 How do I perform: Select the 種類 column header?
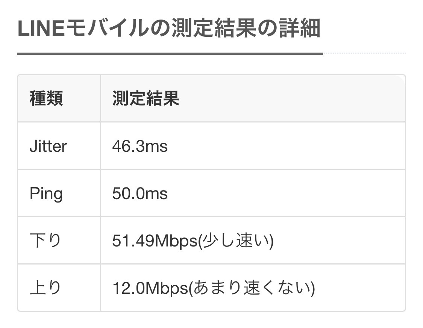pos(46,98)
